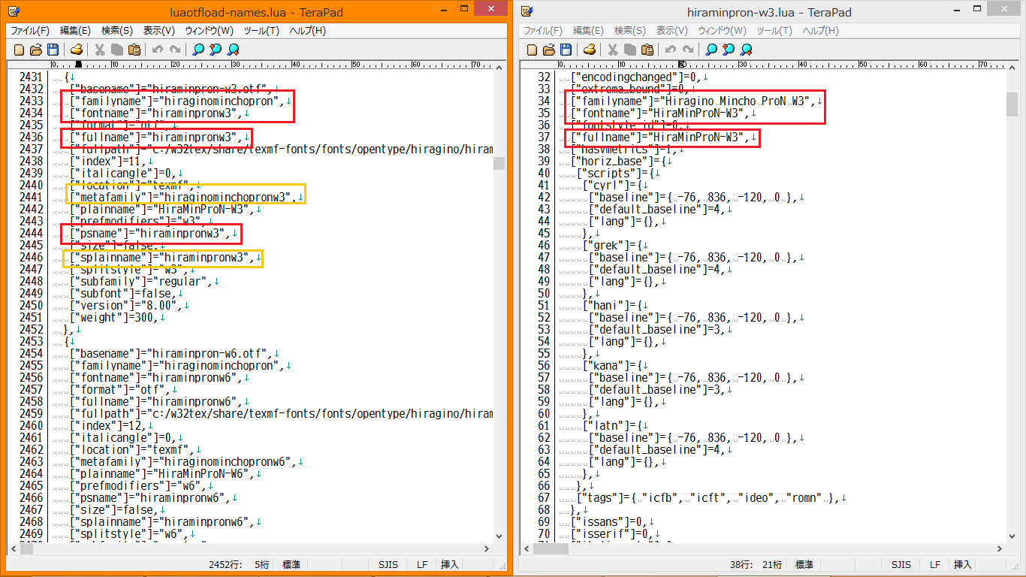Viewport: 1026px width, 577px height.
Task: Click Cut scissors icon in luaotfload-names.lua window
Action: click(x=99, y=50)
